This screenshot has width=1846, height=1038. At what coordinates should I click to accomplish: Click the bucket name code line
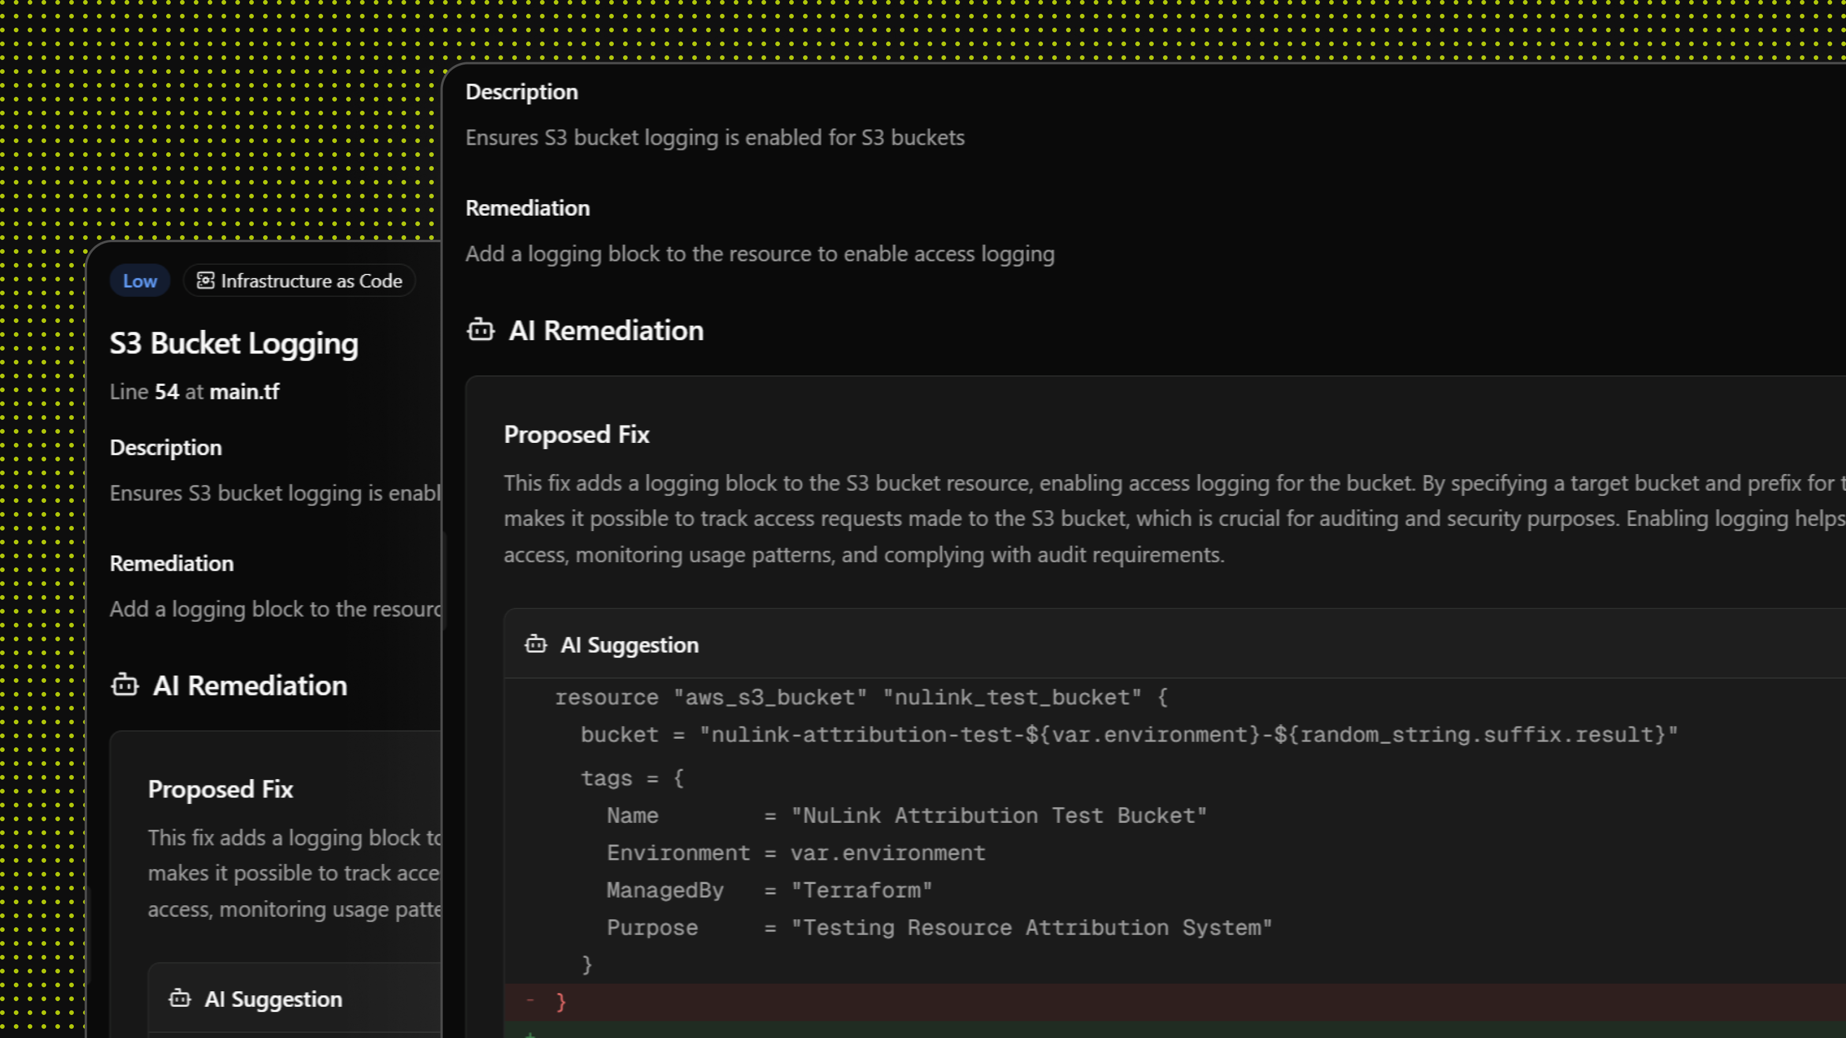pos(1128,734)
